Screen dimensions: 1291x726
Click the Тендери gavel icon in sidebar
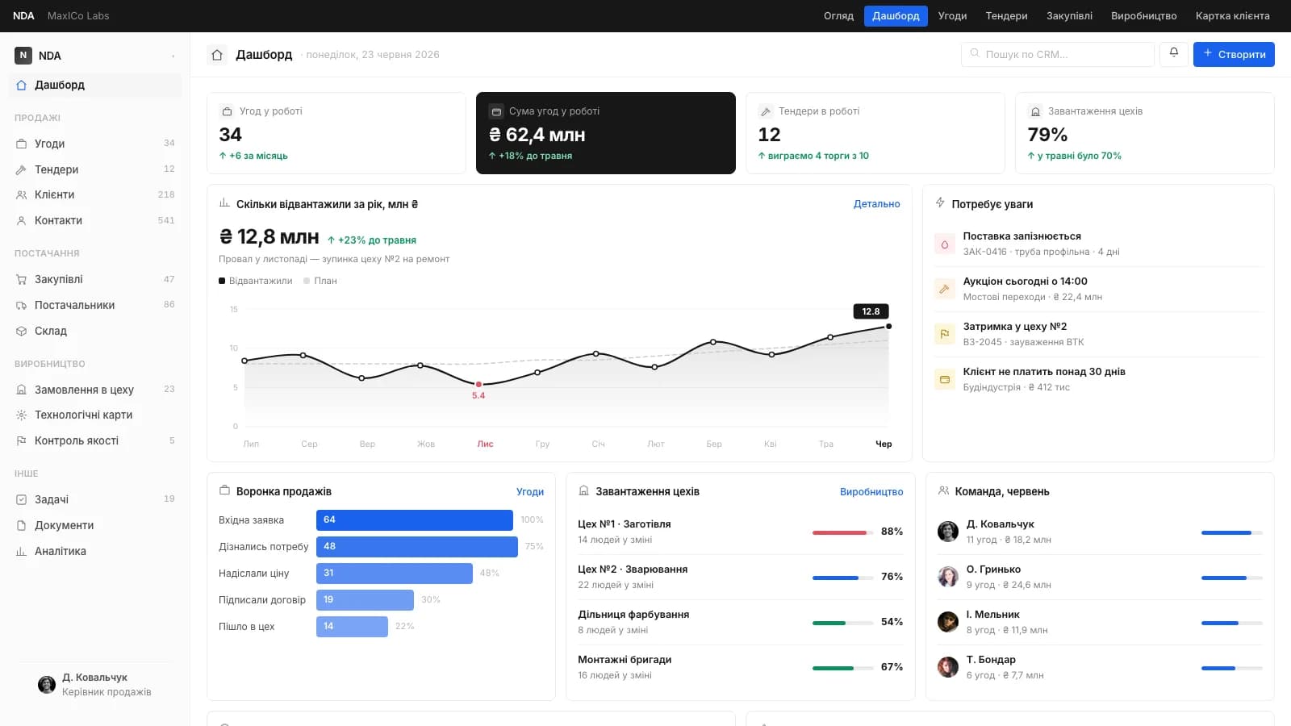pyautogui.click(x=22, y=169)
